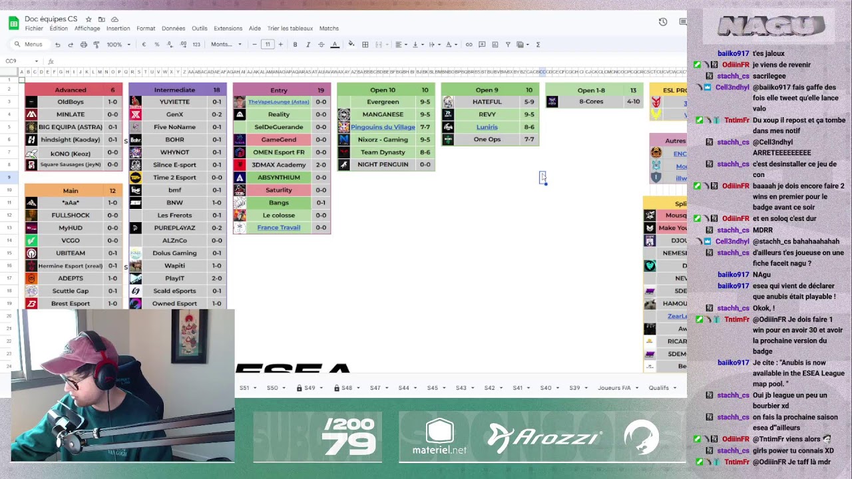Viewport: 852px width, 479px height.
Task: Activate the paint format roller
Action: pos(96,45)
